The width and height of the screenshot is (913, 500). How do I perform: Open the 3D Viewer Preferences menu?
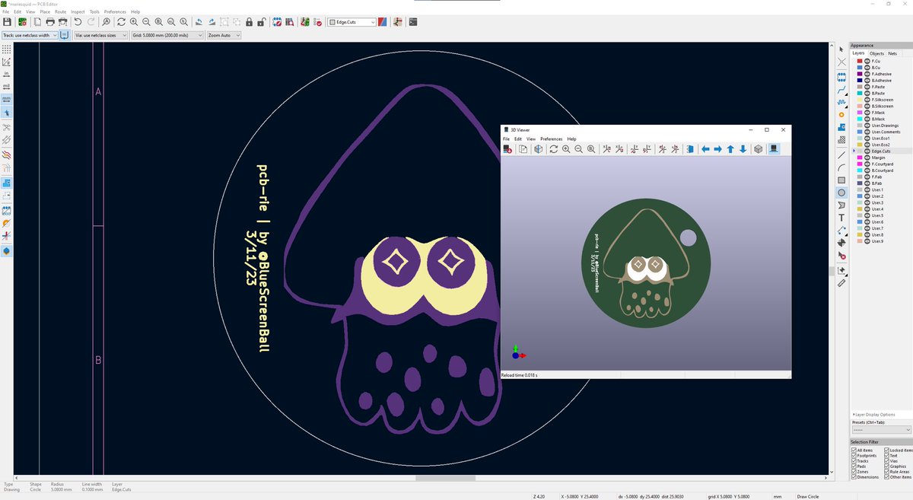552,139
